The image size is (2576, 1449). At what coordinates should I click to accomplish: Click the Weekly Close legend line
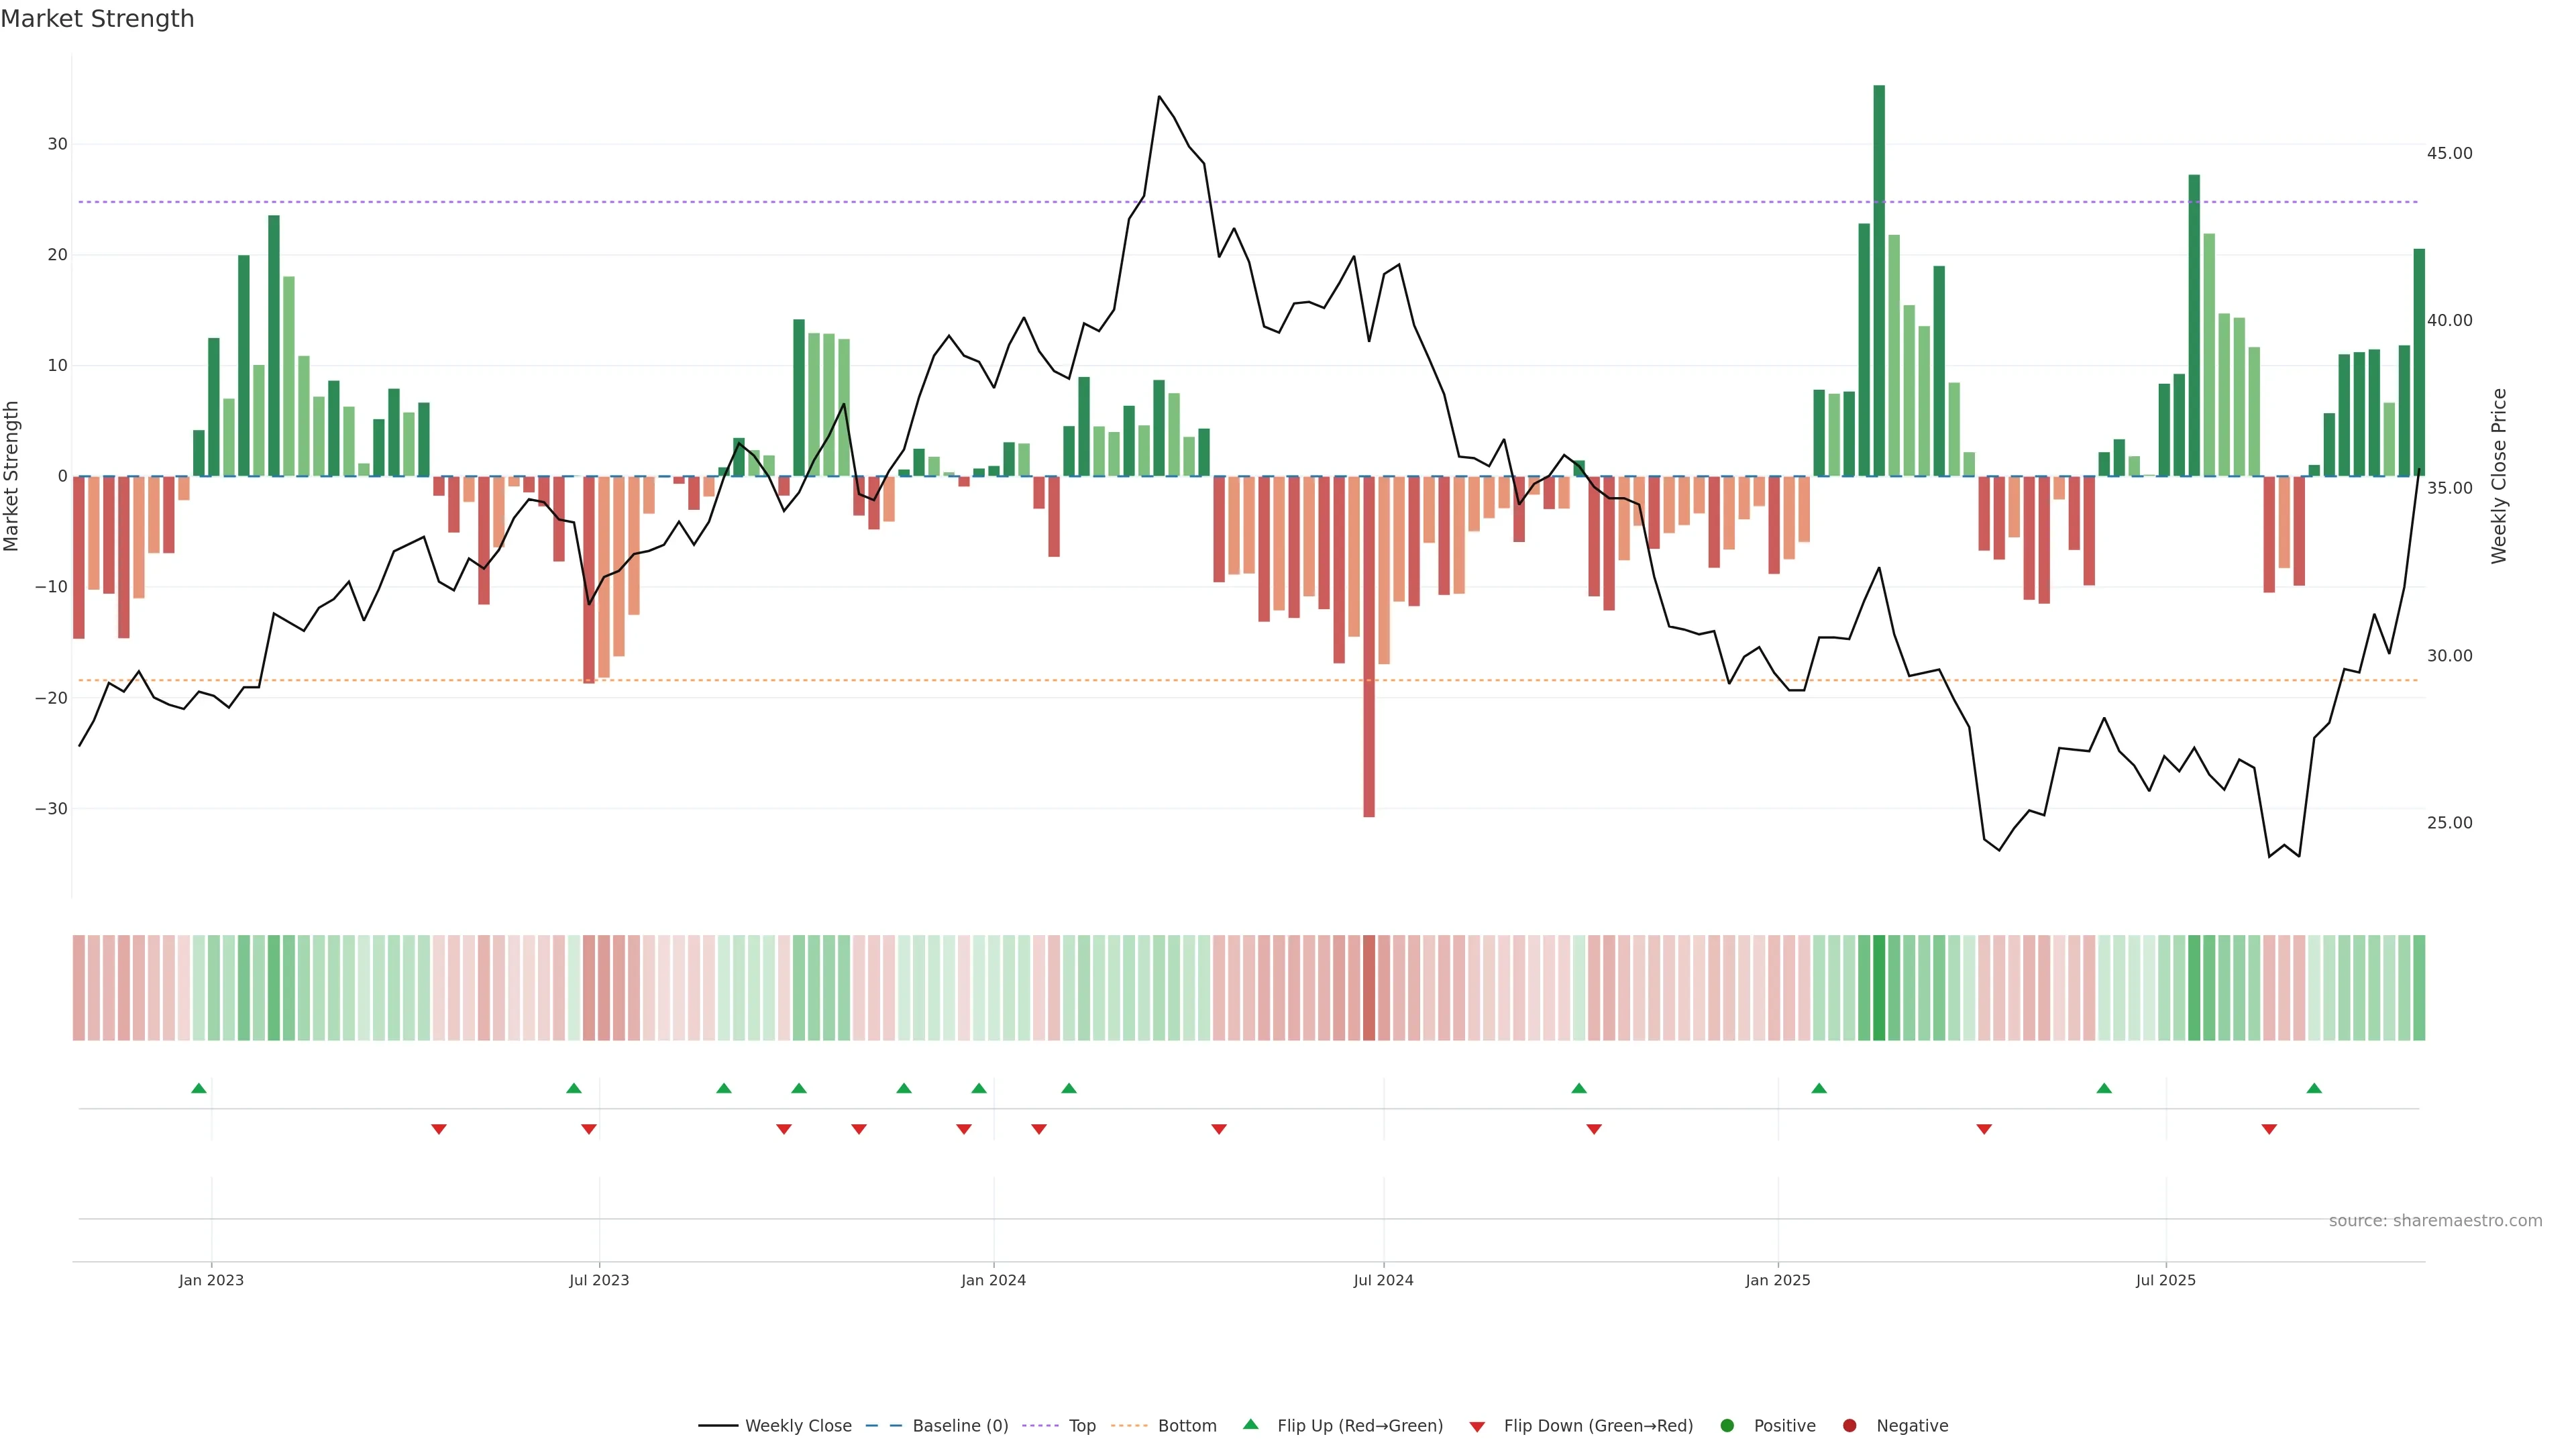click(717, 1426)
